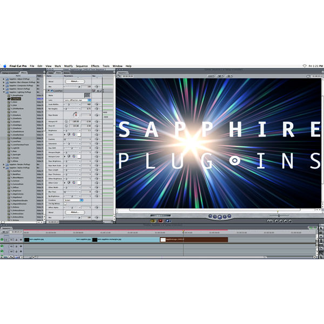Go to previous edit in Canvas

click(211, 216)
